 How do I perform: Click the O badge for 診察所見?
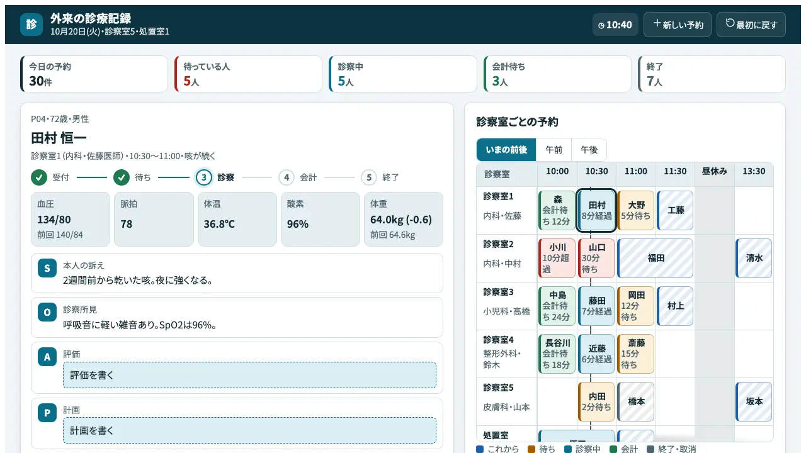pos(47,312)
